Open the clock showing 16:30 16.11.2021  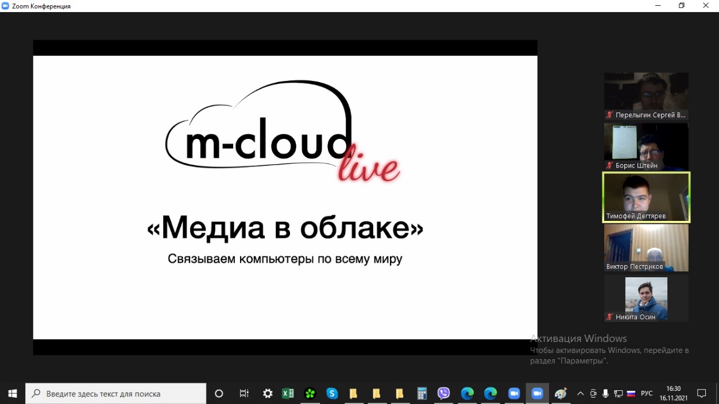[x=673, y=394]
